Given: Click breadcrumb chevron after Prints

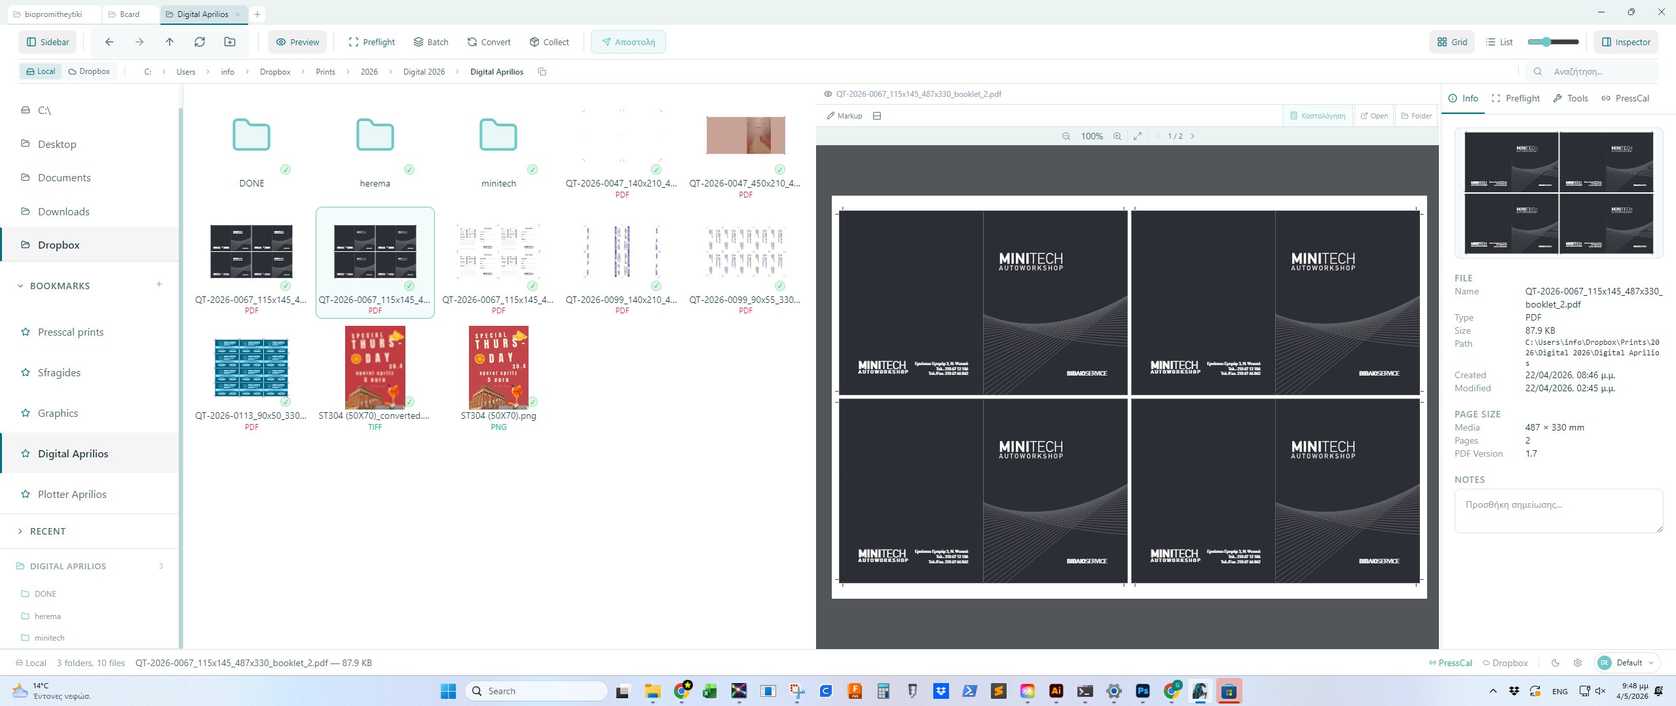Looking at the screenshot, I should (x=348, y=72).
